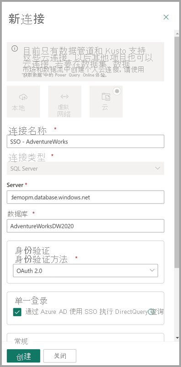Click the info icon beside DirectQuery 查询
This screenshot has width=181, height=367.
coord(151,312)
